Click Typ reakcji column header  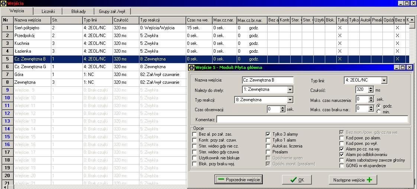[162, 20]
